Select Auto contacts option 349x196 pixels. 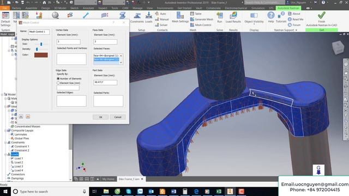(161, 14)
